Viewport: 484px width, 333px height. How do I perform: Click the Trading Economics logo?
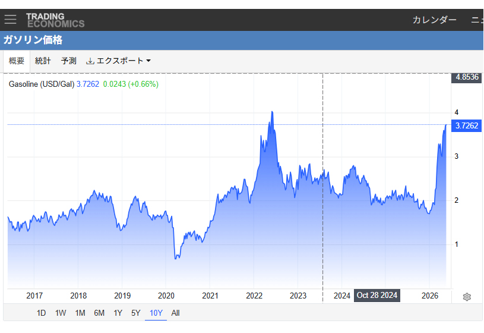[x=55, y=20]
